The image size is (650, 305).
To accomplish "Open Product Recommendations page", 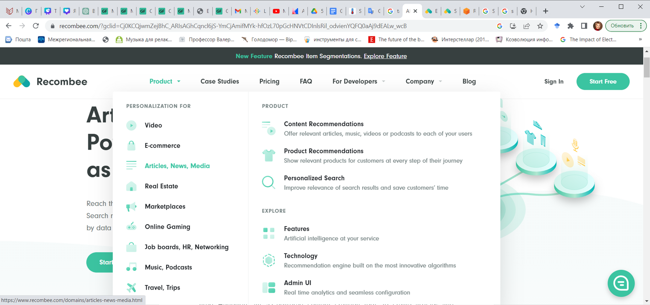I will click(x=324, y=151).
